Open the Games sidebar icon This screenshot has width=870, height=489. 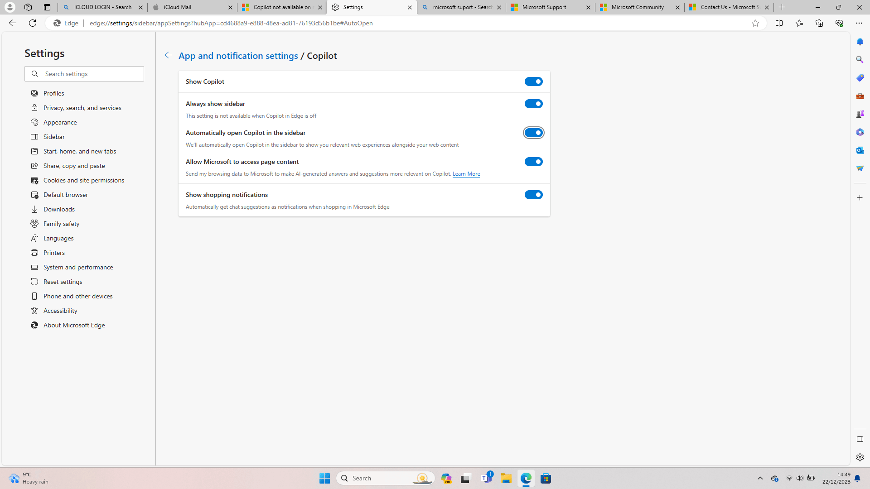(x=860, y=114)
